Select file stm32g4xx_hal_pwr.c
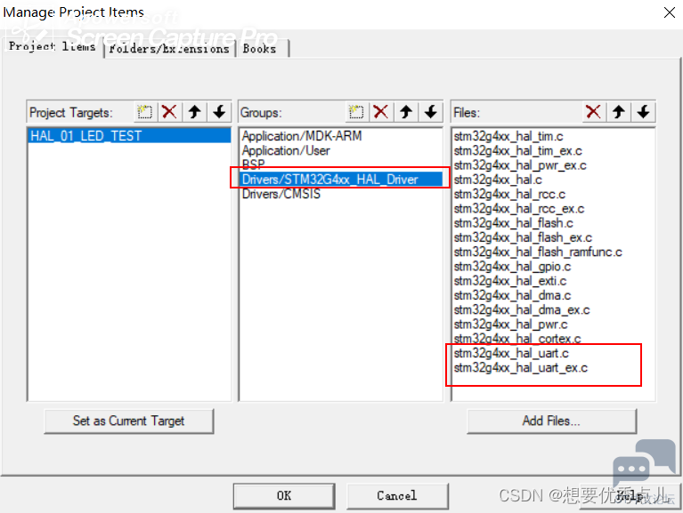Image resolution: width=683 pixels, height=513 pixels. (x=510, y=325)
